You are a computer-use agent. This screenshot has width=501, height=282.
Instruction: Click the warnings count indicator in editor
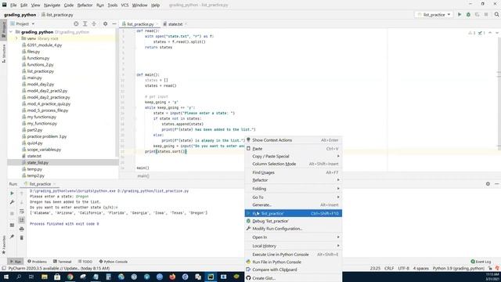pos(472,33)
